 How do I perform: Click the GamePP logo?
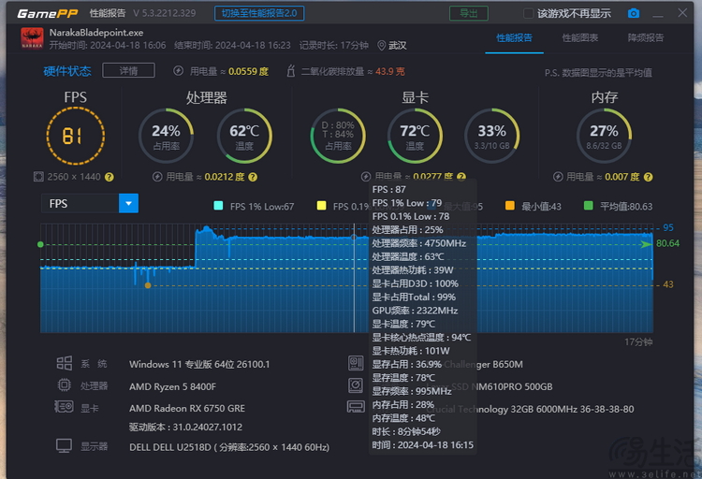click(48, 14)
